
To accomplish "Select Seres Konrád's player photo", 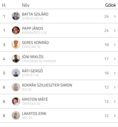I will click(16, 44).
